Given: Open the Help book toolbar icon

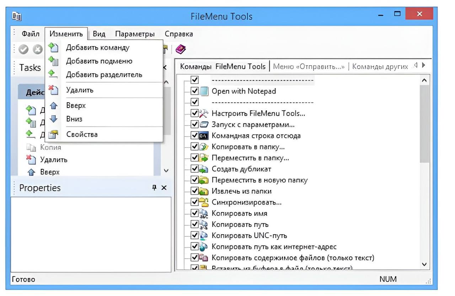Looking at the screenshot, I should click(181, 49).
